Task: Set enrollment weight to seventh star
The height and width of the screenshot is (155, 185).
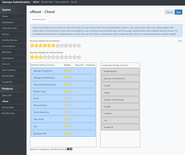Action: tap(58, 46)
